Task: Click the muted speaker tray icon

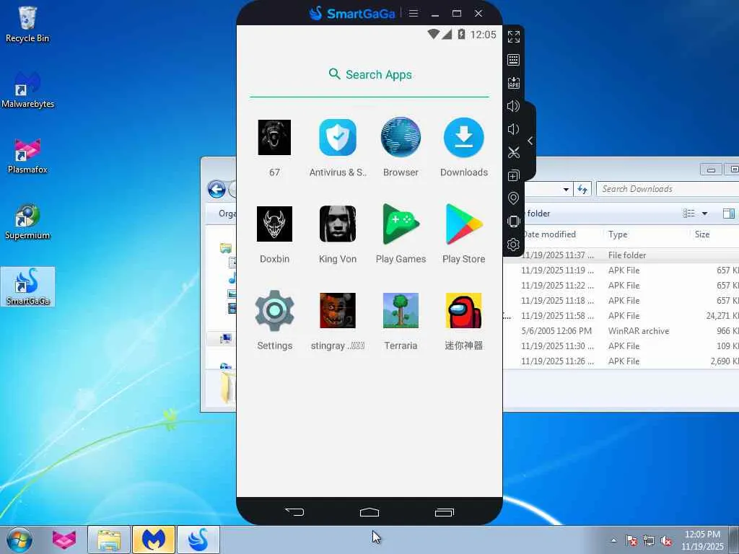Action: (666, 541)
